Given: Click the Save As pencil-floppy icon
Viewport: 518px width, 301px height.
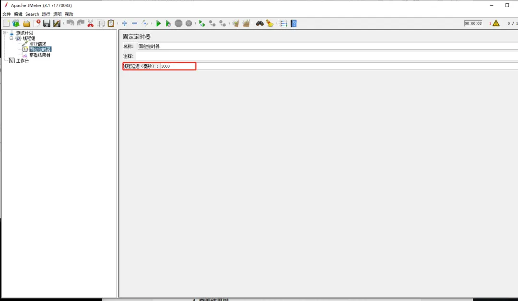Looking at the screenshot, I should (x=57, y=23).
